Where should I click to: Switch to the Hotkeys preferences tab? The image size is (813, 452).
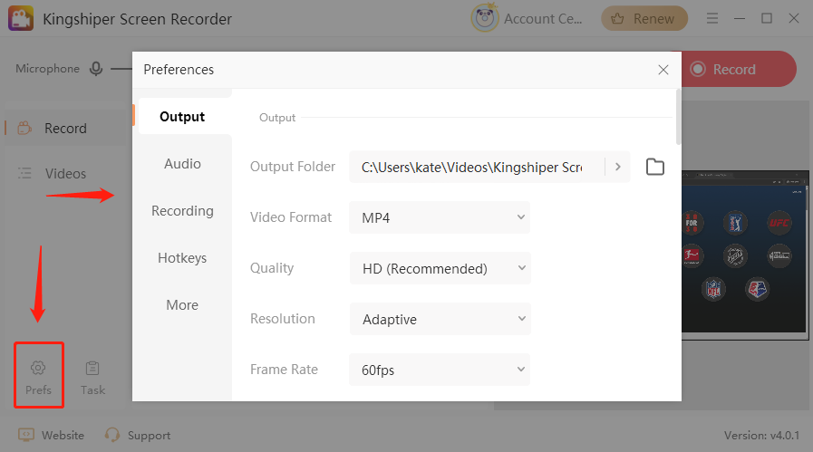click(x=182, y=258)
